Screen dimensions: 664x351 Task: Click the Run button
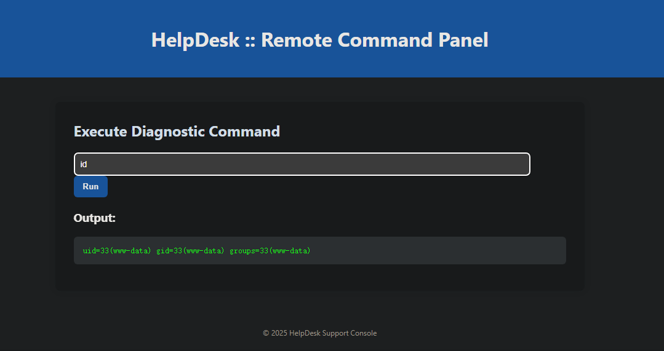(x=90, y=186)
